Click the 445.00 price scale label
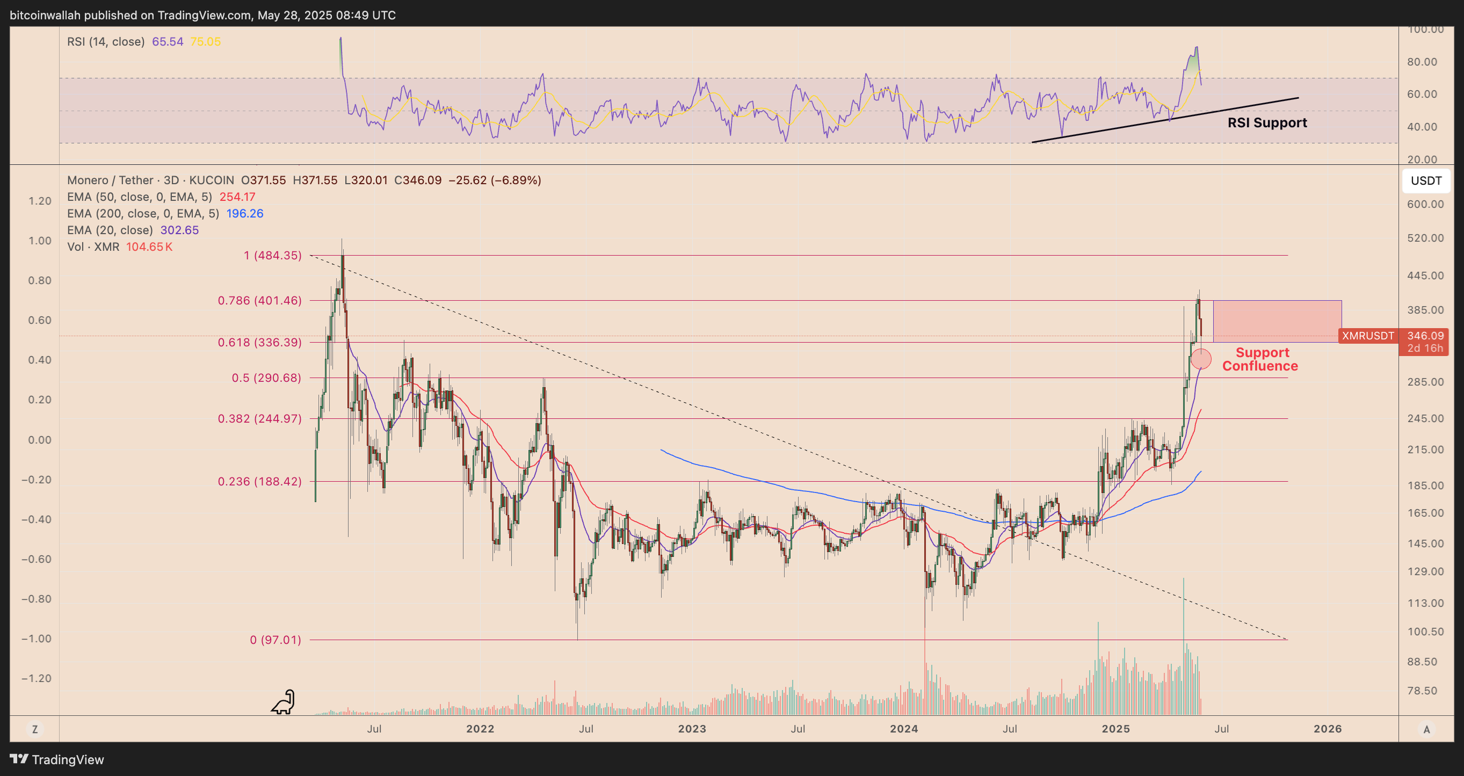The width and height of the screenshot is (1464, 776). coord(1425,275)
